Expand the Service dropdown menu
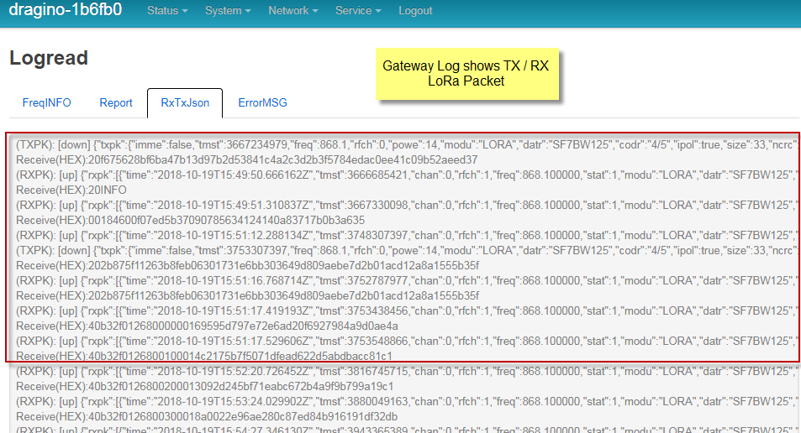Screen dimensions: 801x433 (x=358, y=10)
